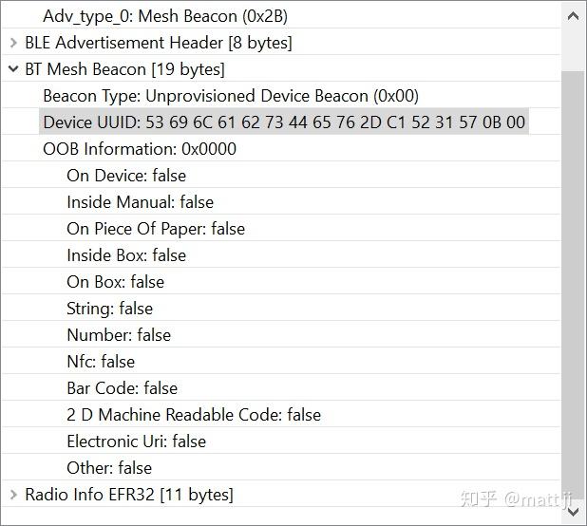The height and width of the screenshot is (526, 587).
Task: Click the scrollbar down arrow
Action: coord(573,510)
